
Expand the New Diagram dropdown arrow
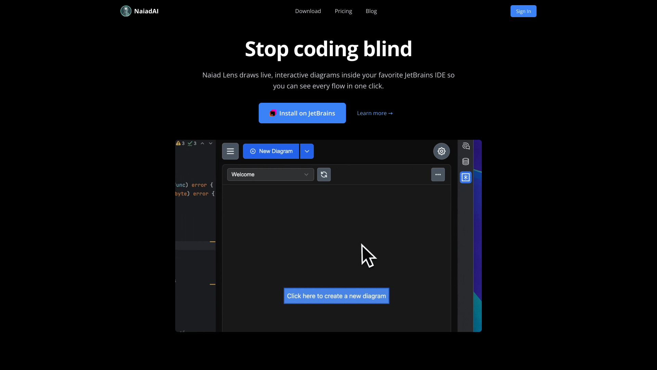(x=307, y=151)
